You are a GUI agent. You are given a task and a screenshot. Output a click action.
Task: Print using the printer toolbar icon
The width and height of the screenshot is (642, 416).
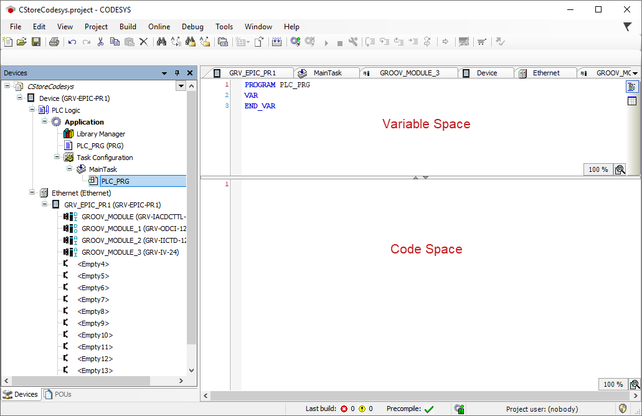[x=54, y=42]
